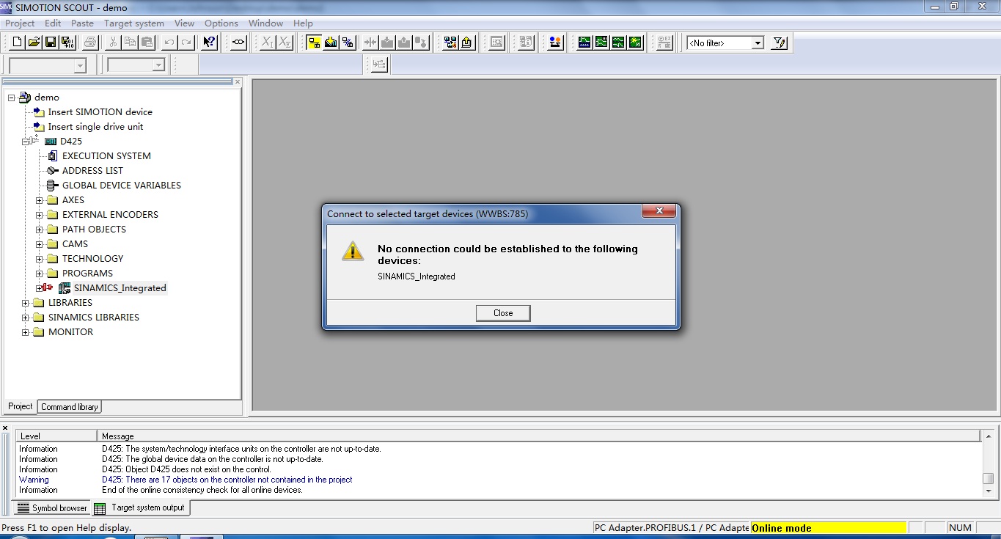Viewport: 1001px width, 539px height.
Task: Click the context Help pointer icon
Action: pos(210,43)
